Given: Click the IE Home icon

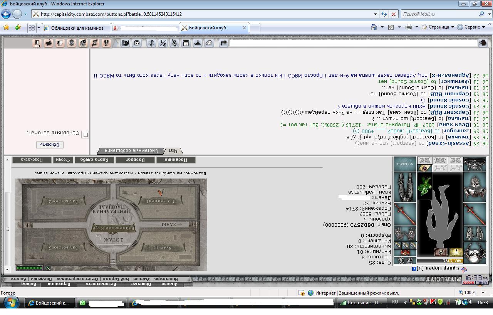Looking at the screenshot, I should 374,27.
